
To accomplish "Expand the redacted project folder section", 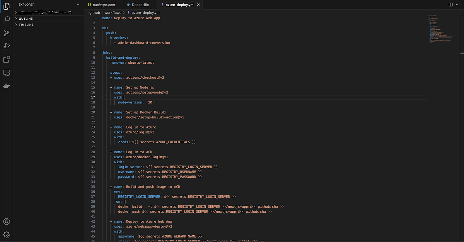I will coord(49,13).
